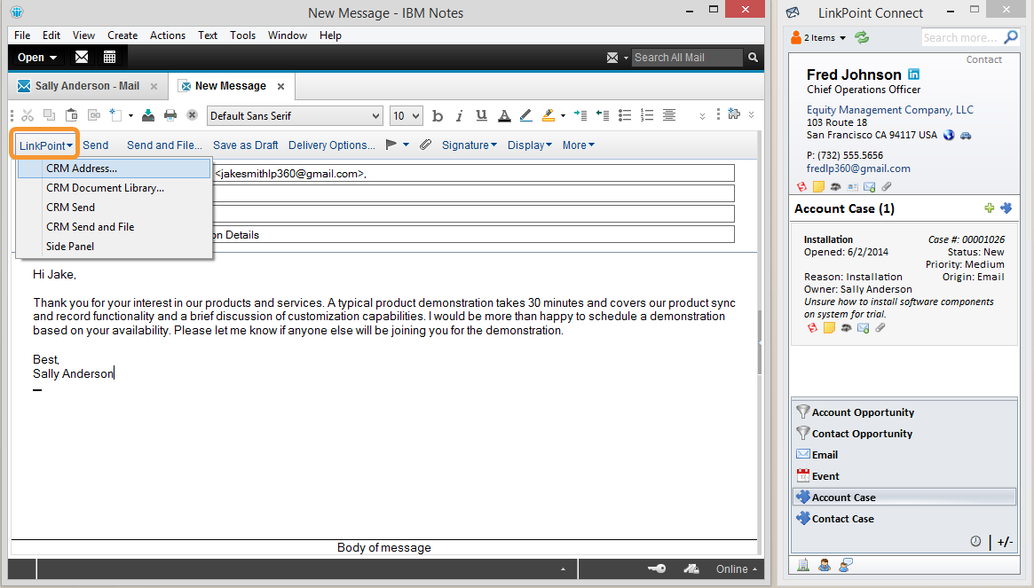Expand the flag dropdown arrow

pyautogui.click(x=406, y=145)
